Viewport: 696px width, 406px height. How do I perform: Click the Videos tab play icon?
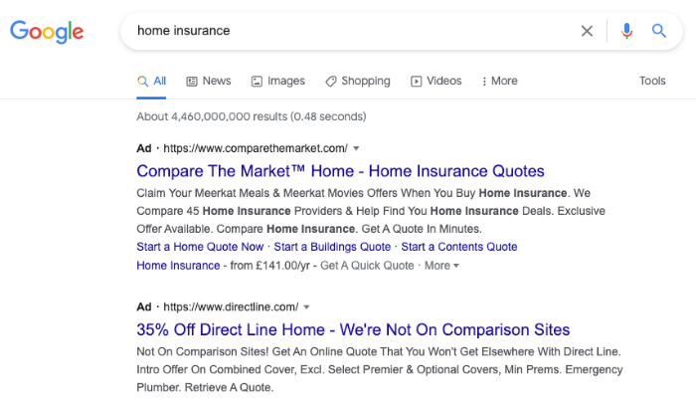coord(416,82)
